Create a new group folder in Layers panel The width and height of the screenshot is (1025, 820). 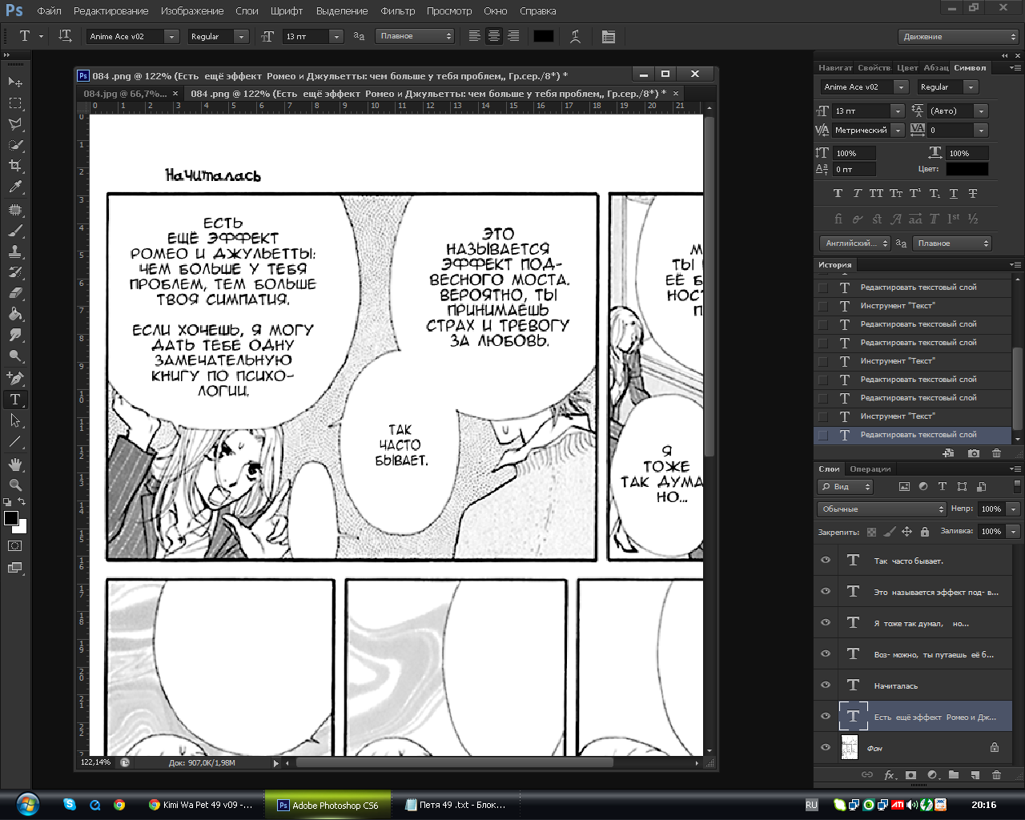(954, 775)
